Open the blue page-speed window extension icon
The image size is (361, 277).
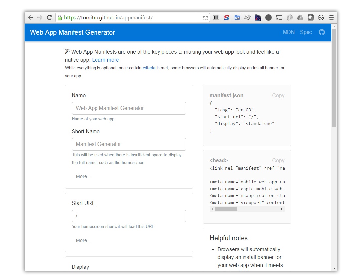click(237, 17)
